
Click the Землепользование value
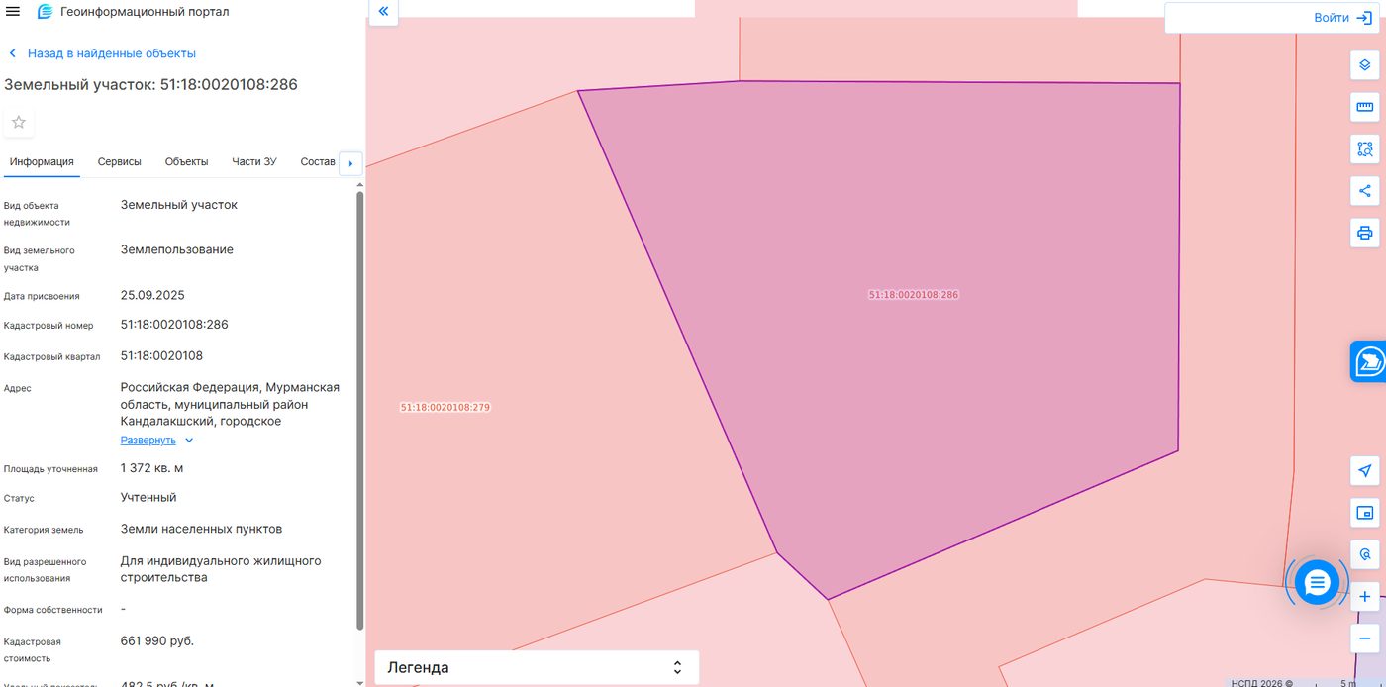point(177,249)
